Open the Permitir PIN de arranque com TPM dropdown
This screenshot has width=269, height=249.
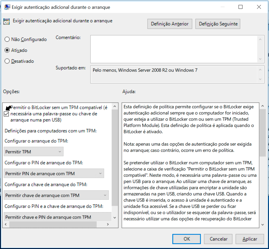click(54, 174)
